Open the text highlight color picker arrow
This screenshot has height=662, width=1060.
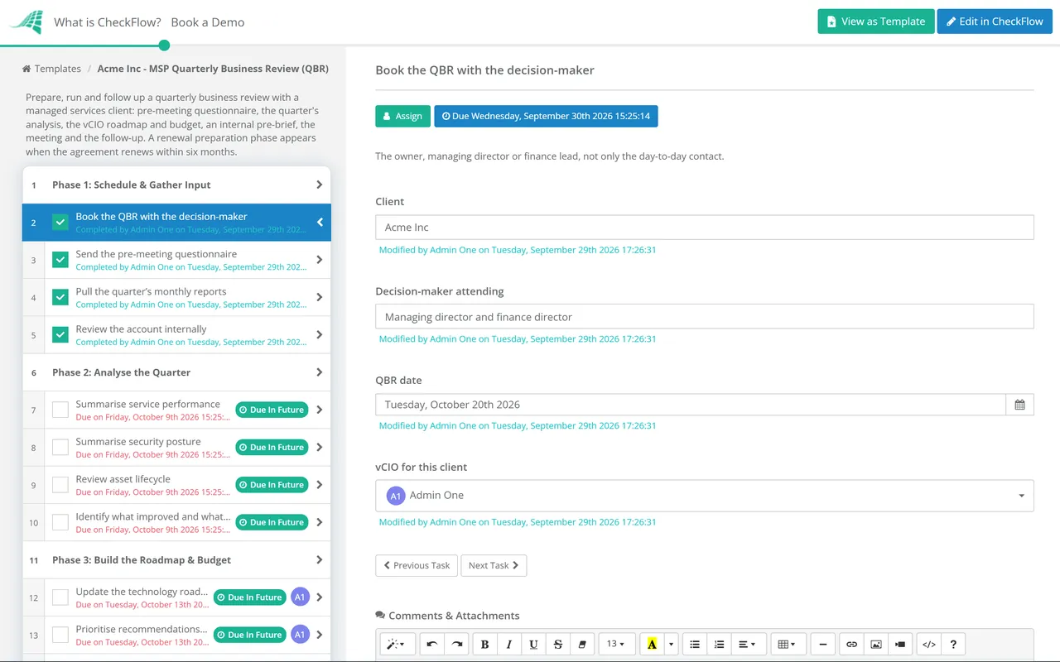(x=672, y=644)
